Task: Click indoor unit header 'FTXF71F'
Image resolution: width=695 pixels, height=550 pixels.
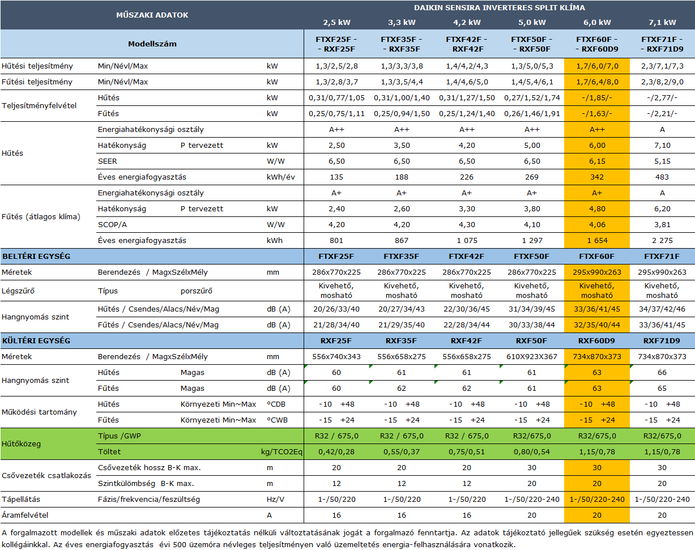Action: [x=662, y=256]
